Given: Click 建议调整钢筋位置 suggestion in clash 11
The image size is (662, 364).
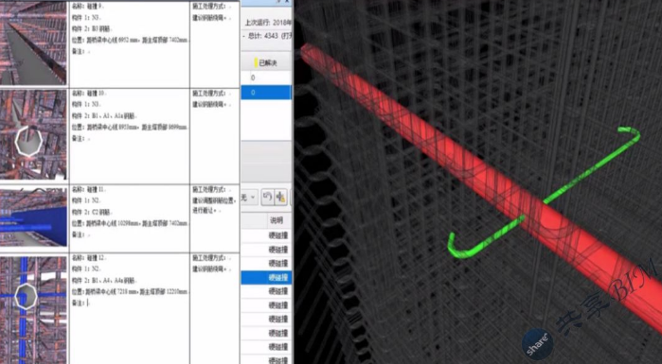Looking at the screenshot, I should click(214, 201).
